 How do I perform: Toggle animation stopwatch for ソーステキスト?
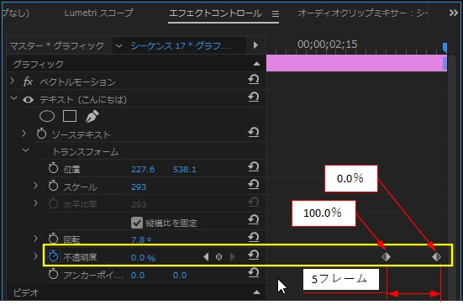pyautogui.click(x=42, y=134)
